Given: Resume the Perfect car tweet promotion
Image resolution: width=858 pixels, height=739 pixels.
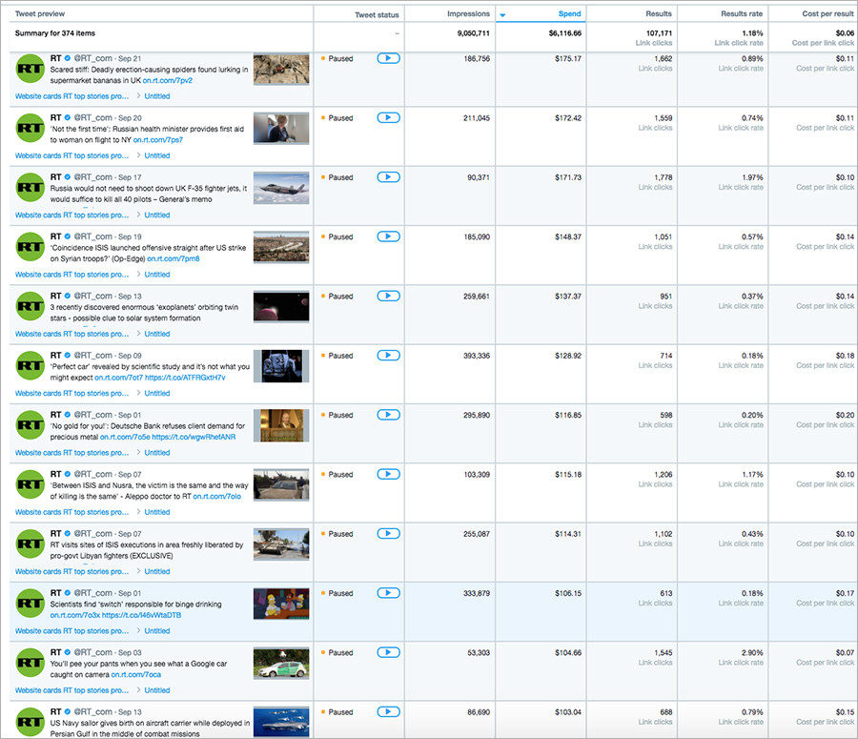Looking at the screenshot, I should pyautogui.click(x=388, y=356).
